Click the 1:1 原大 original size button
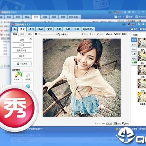The width and height of the screenshot is (146, 146). coord(64,34)
